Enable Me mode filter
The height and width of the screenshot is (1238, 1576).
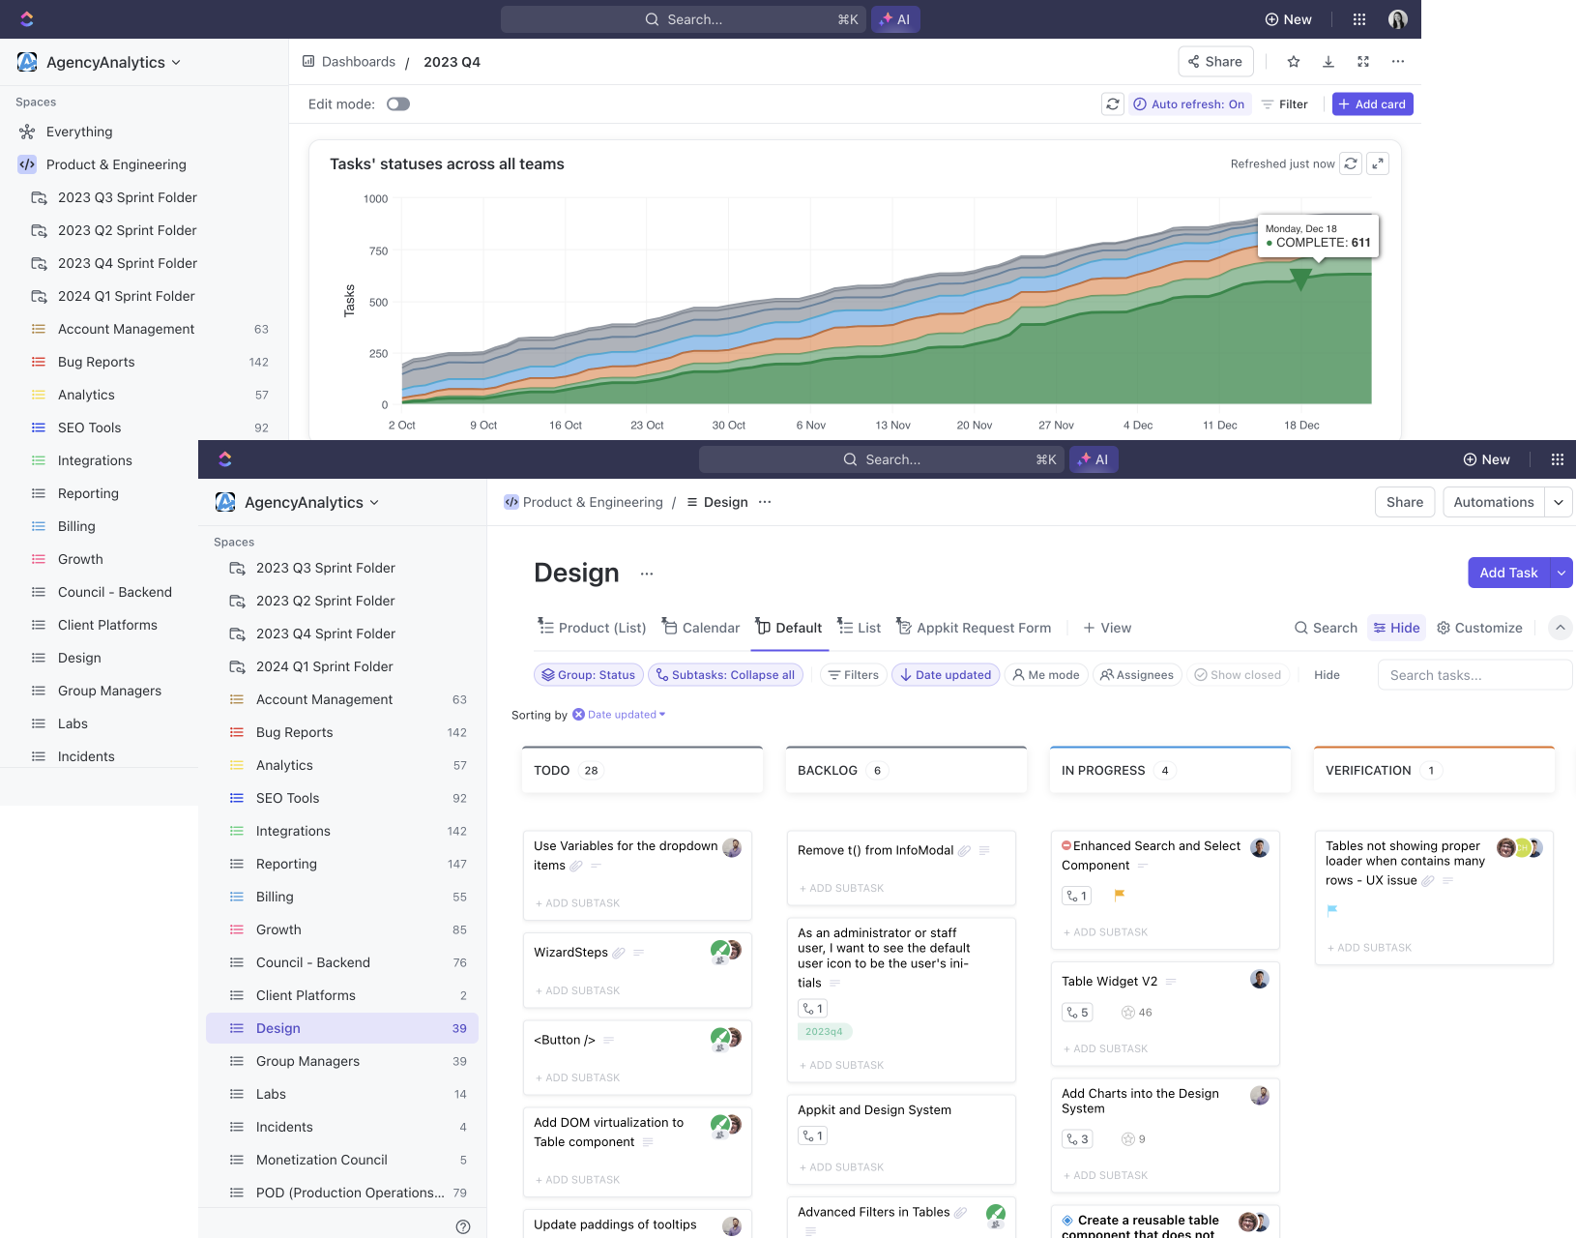coord(1046,675)
